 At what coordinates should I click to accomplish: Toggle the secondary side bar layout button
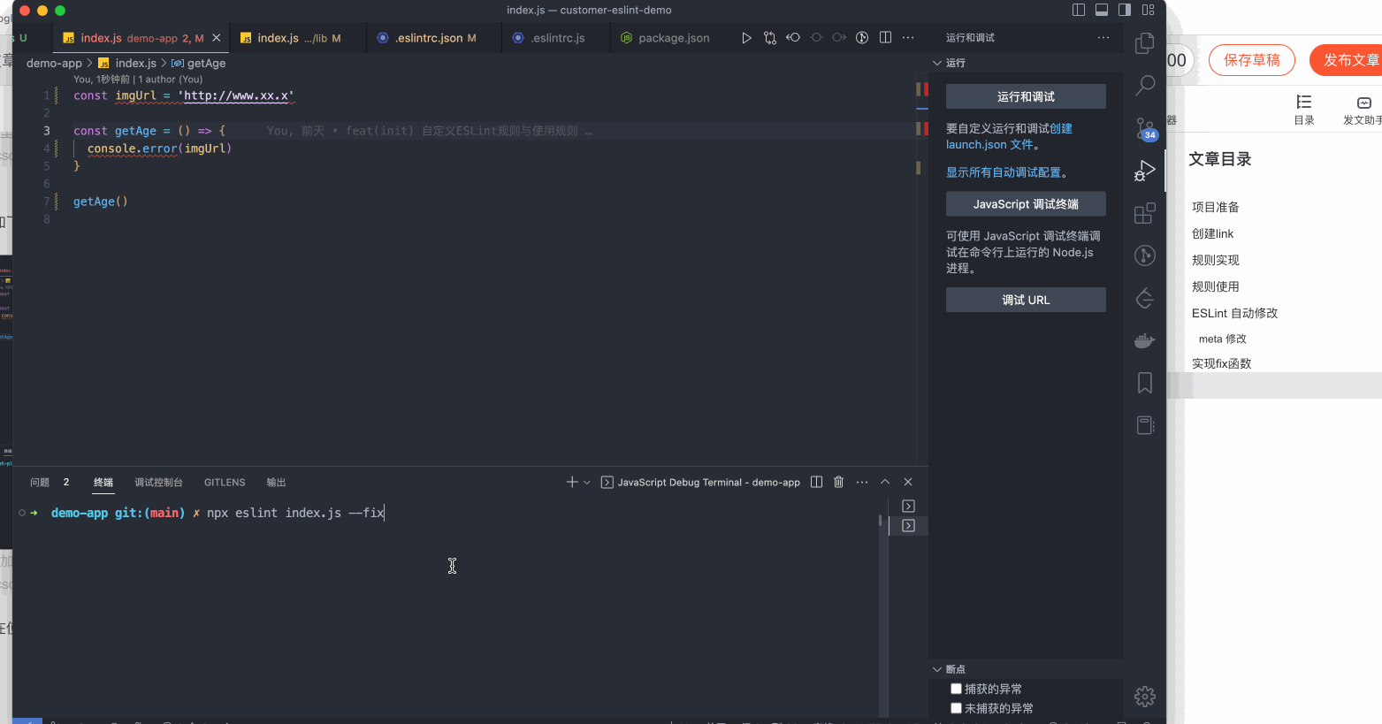tap(1125, 10)
